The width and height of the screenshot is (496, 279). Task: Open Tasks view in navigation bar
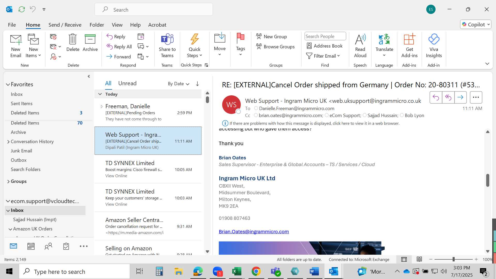66,246
